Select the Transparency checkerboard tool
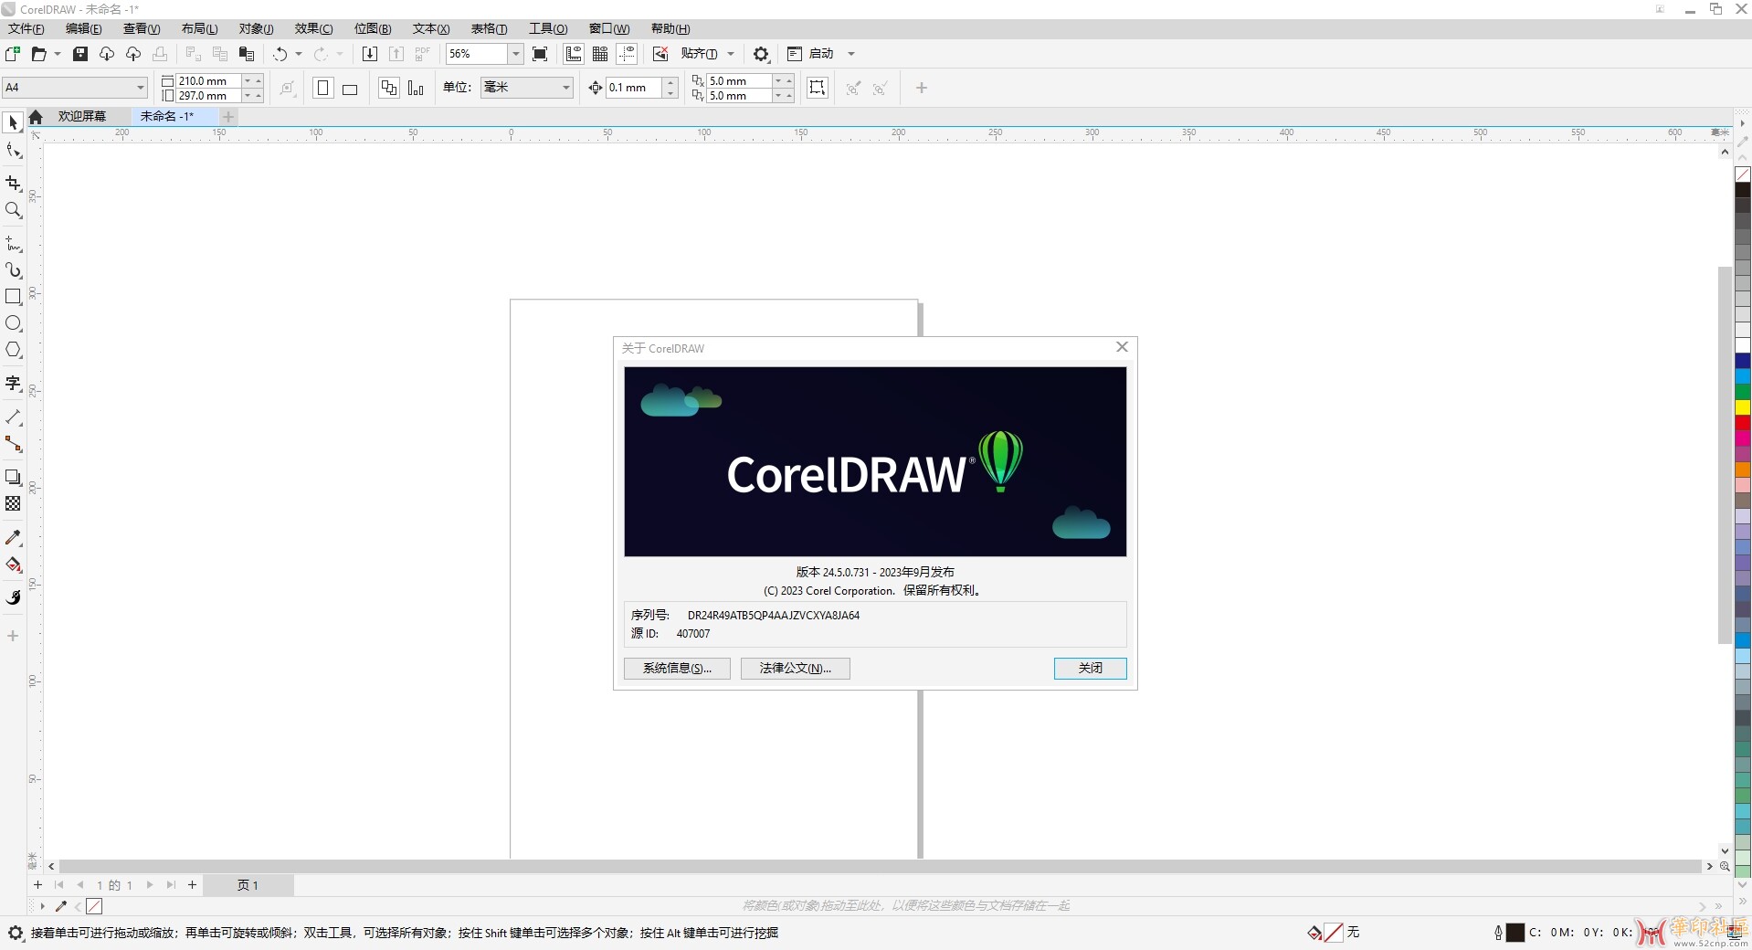 pos(13,503)
